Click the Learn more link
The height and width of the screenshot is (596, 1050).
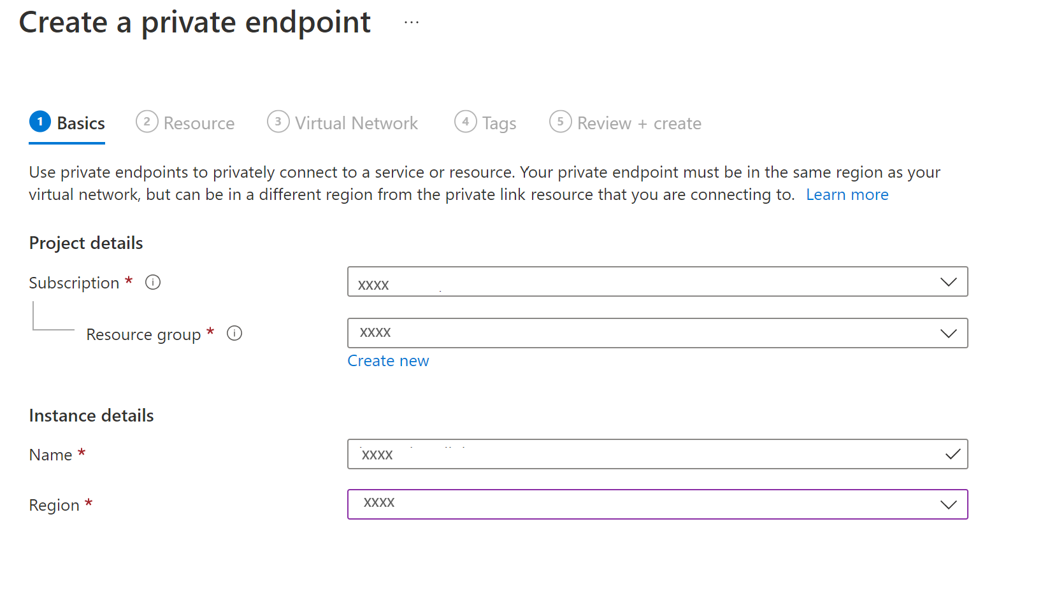coord(847,194)
